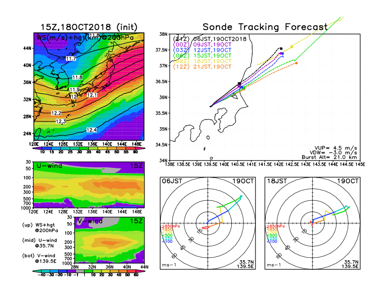Click the "<500" level legend in the 06JST hodograph
The image size is (384, 296).
click(167, 236)
